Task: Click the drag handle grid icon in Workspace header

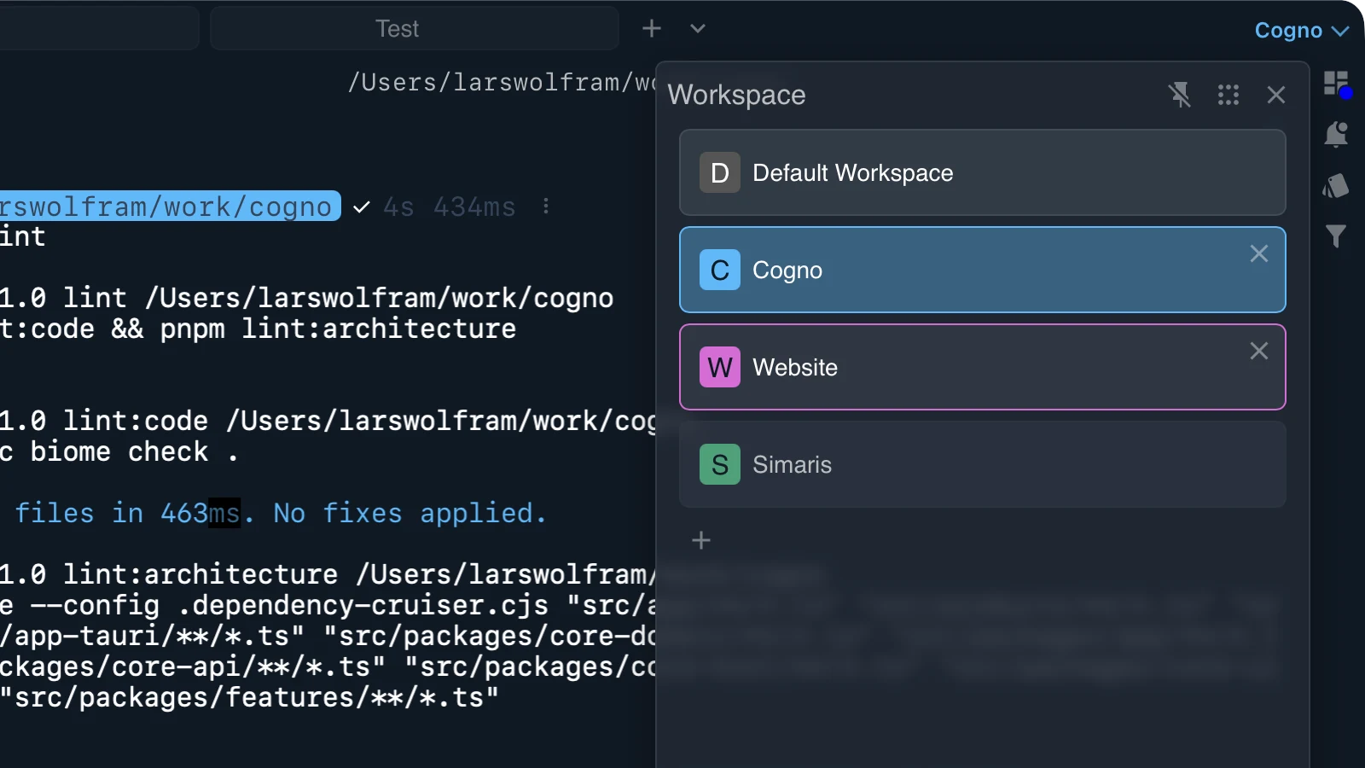Action: point(1228,96)
